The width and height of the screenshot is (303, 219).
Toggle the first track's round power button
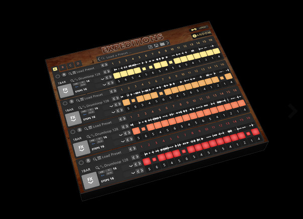point(57,77)
